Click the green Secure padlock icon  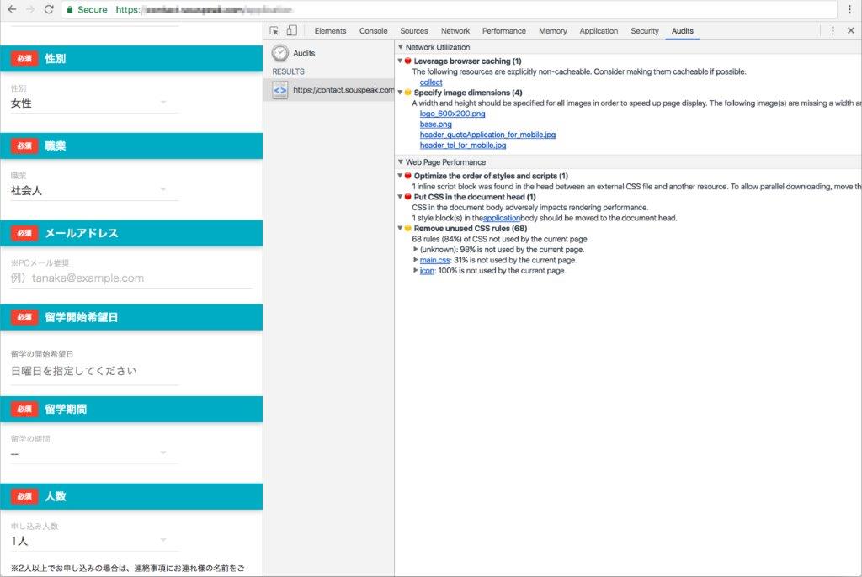coord(70,9)
